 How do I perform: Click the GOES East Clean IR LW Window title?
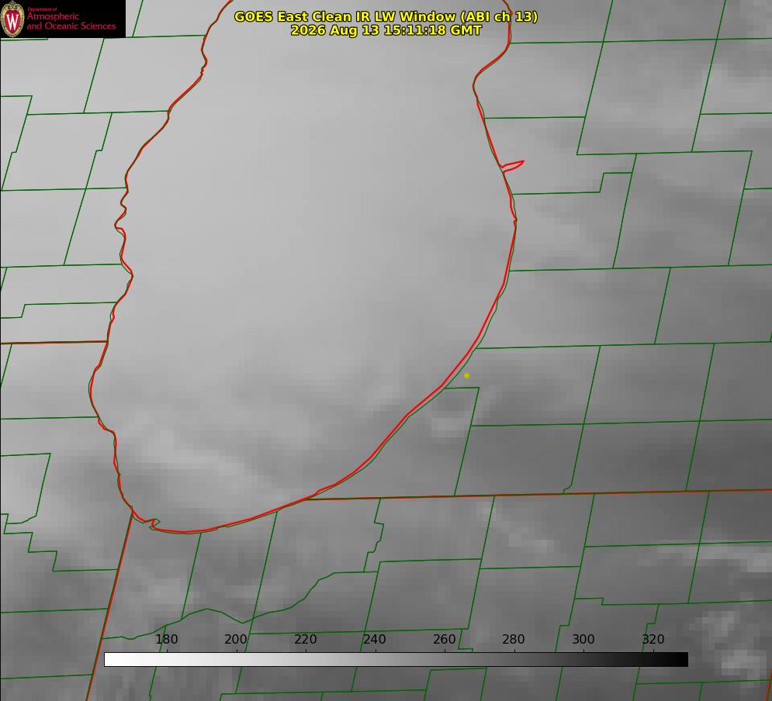(386, 16)
